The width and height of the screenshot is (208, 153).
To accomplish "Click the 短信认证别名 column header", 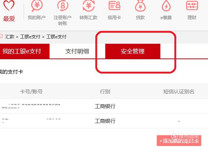I will click(x=179, y=92).
